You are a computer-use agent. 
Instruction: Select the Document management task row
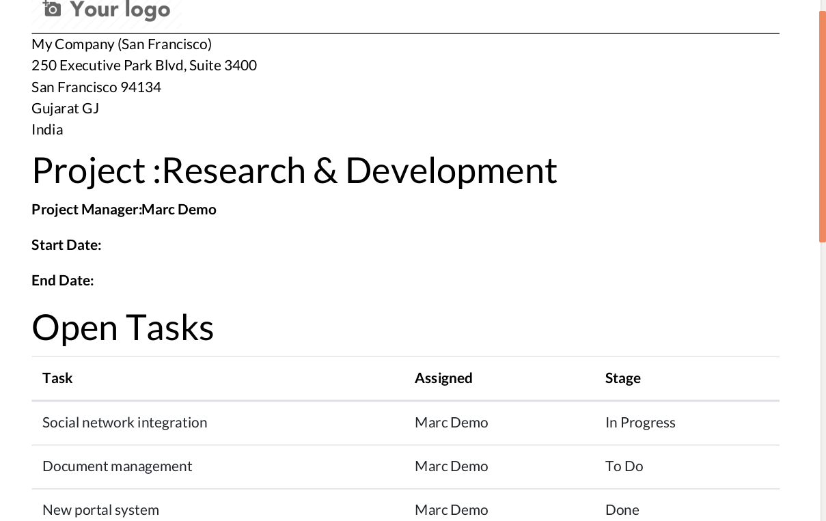pos(117,466)
